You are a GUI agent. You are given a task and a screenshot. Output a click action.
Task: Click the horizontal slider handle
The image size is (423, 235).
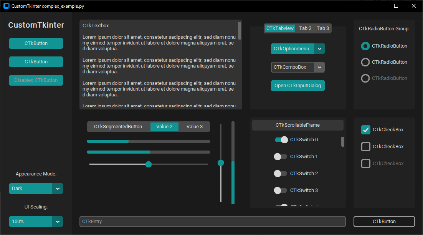pos(149,164)
